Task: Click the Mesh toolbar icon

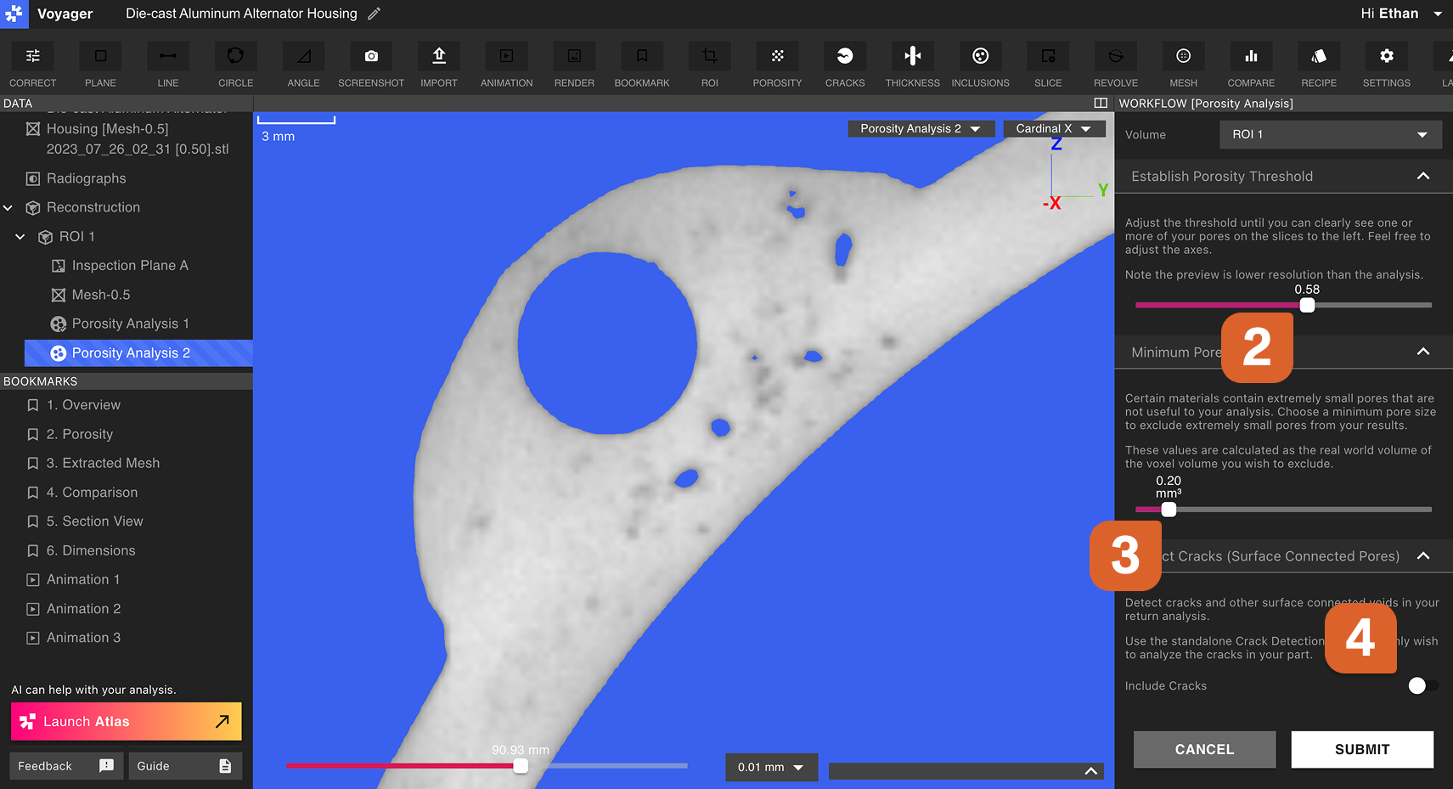Action: tap(1183, 57)
